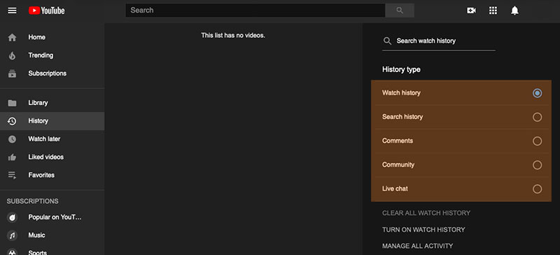Open the YouTube apps grid icon

[x=493, y=11]
